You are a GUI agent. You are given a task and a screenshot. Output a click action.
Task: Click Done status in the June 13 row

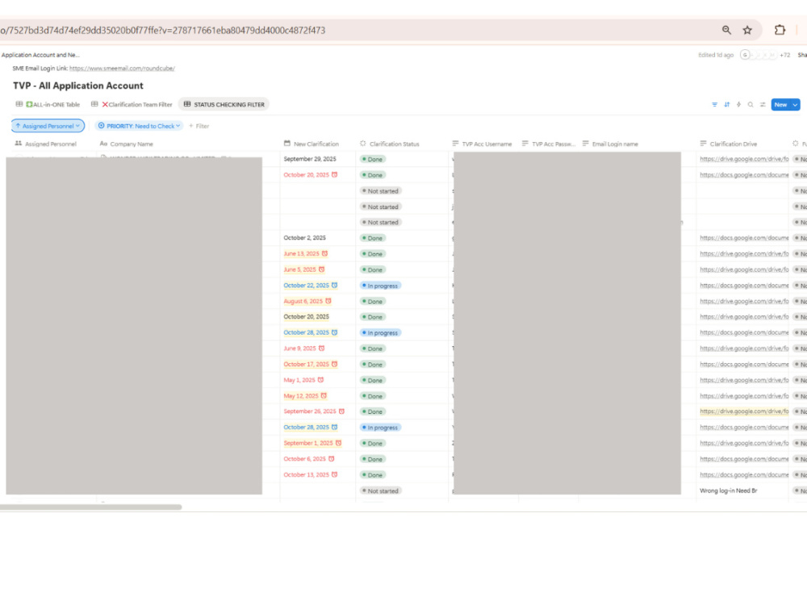[x=373, y=253]
